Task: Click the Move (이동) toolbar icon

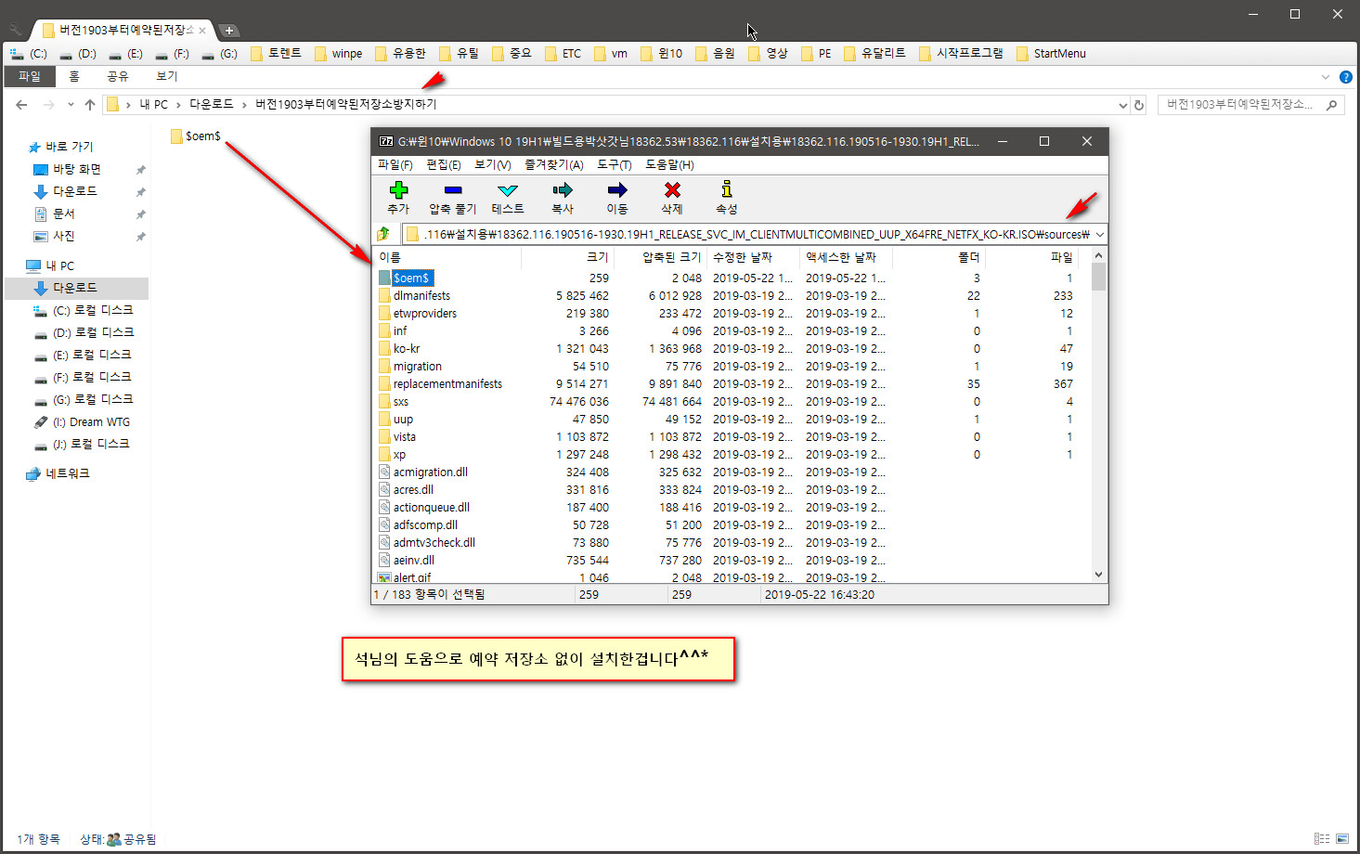Action: click(617, 190)
